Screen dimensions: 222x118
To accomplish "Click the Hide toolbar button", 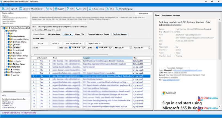I will pos(143,14).
